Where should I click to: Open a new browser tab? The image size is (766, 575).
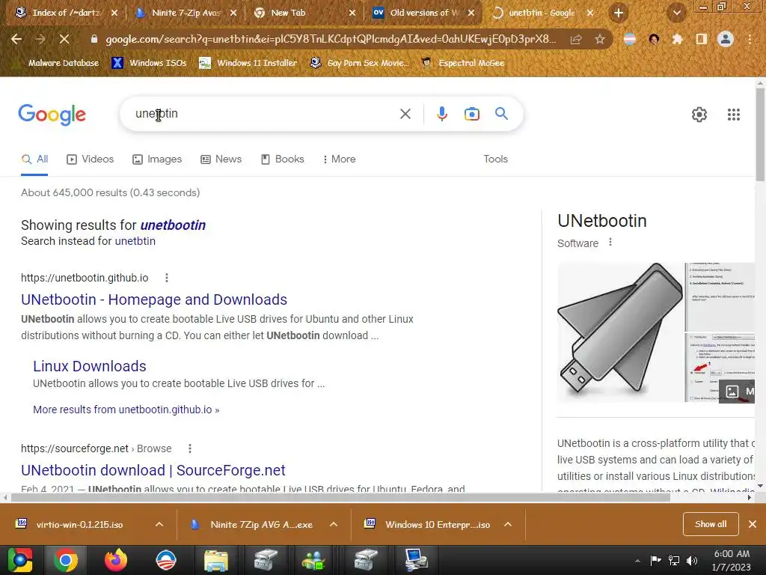coord(619,13)
